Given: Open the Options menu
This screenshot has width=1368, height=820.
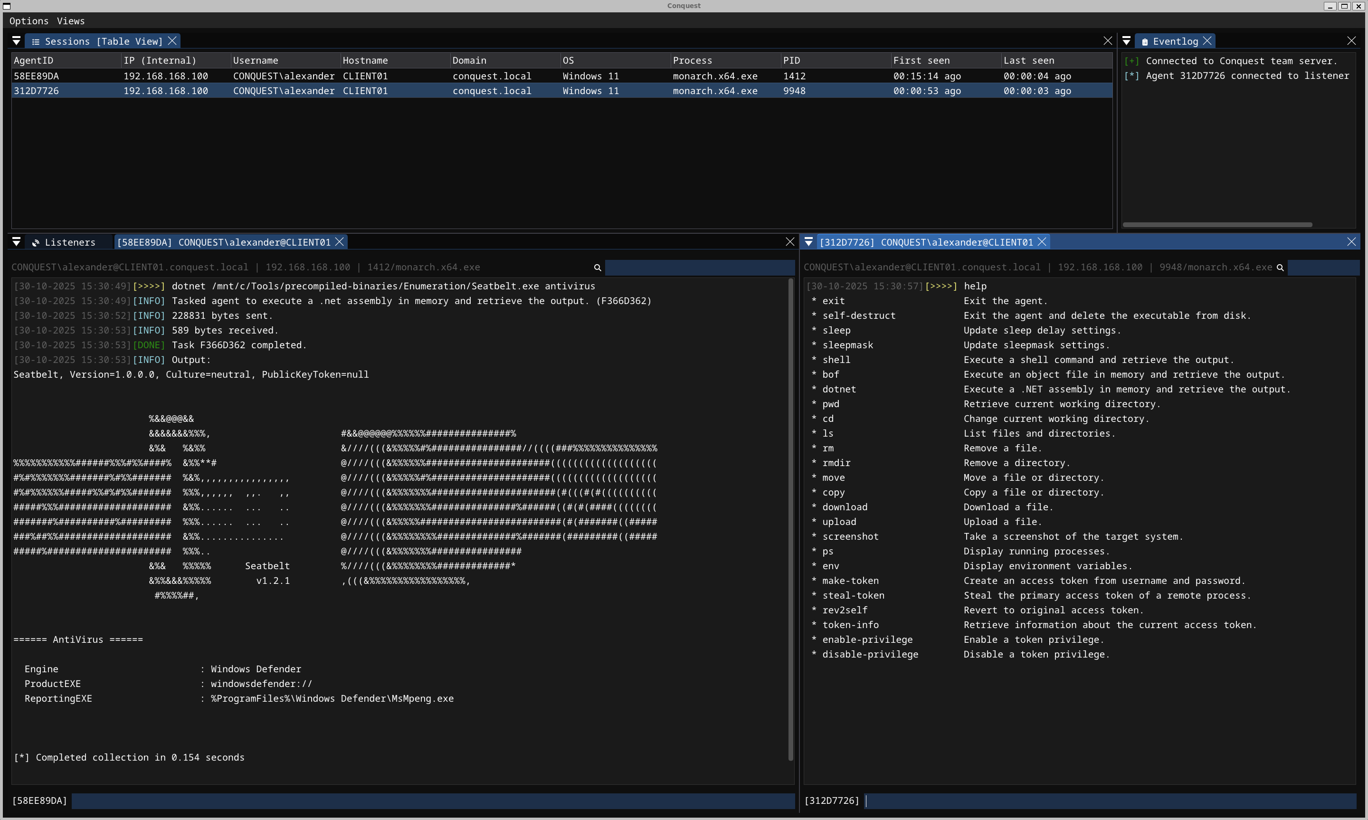Looking at the screenshot, I should (28, 21).
